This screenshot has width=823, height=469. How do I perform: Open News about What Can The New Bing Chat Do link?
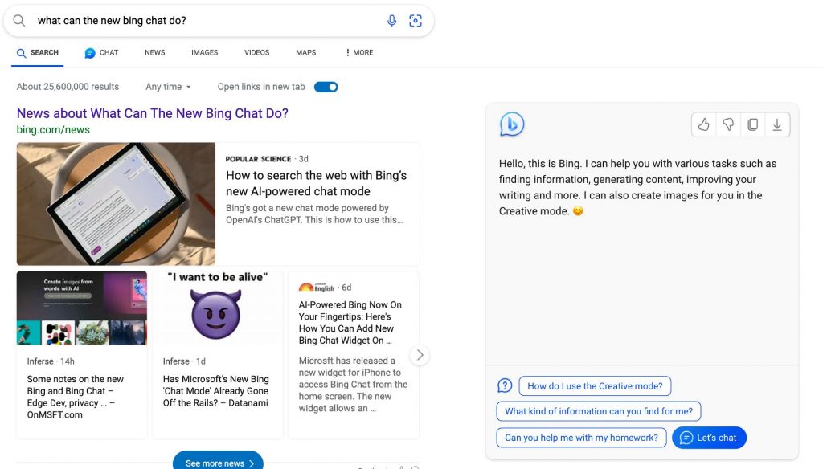point(152,113)
